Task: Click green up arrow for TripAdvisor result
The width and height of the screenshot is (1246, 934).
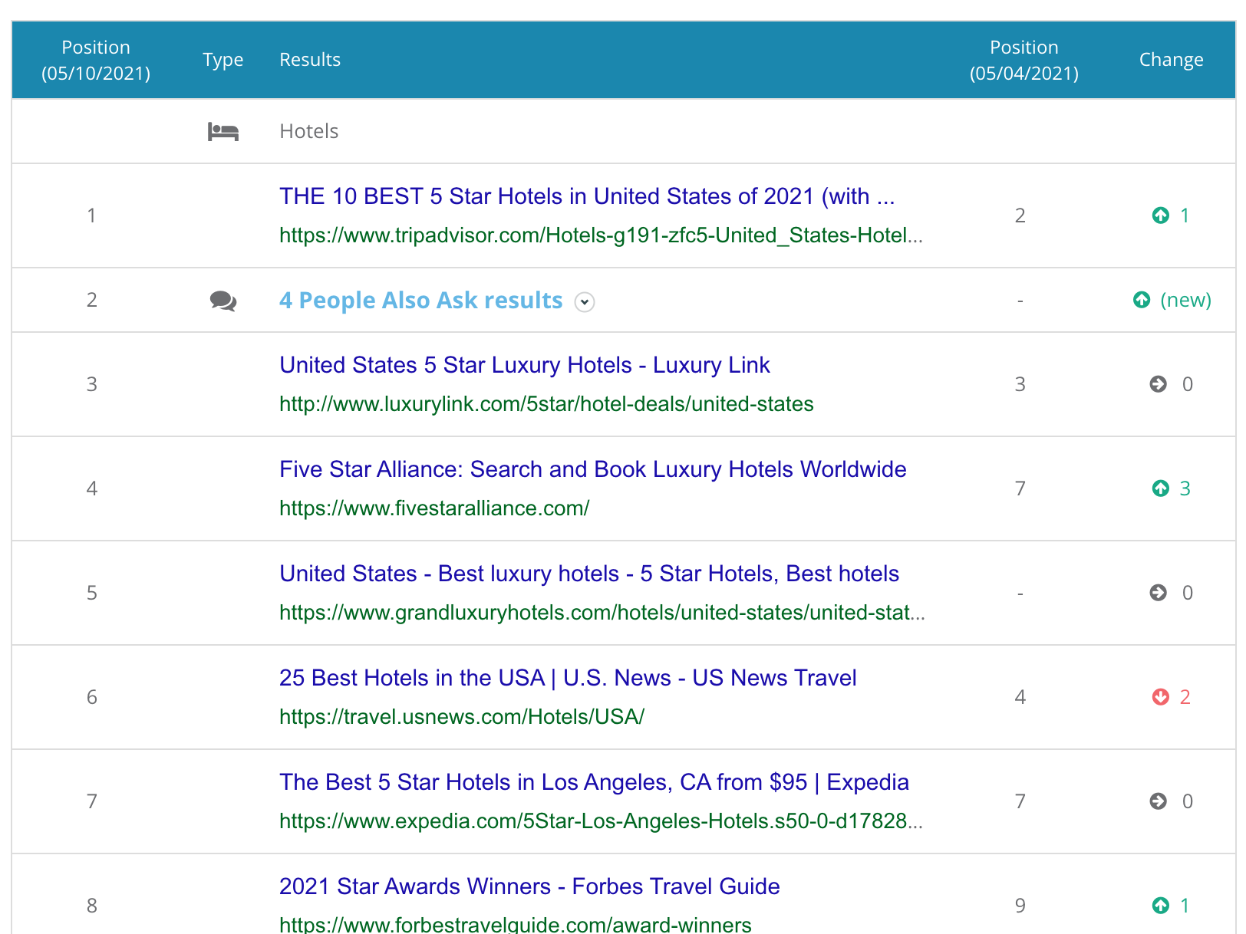Action: (x=1160, y=215)
